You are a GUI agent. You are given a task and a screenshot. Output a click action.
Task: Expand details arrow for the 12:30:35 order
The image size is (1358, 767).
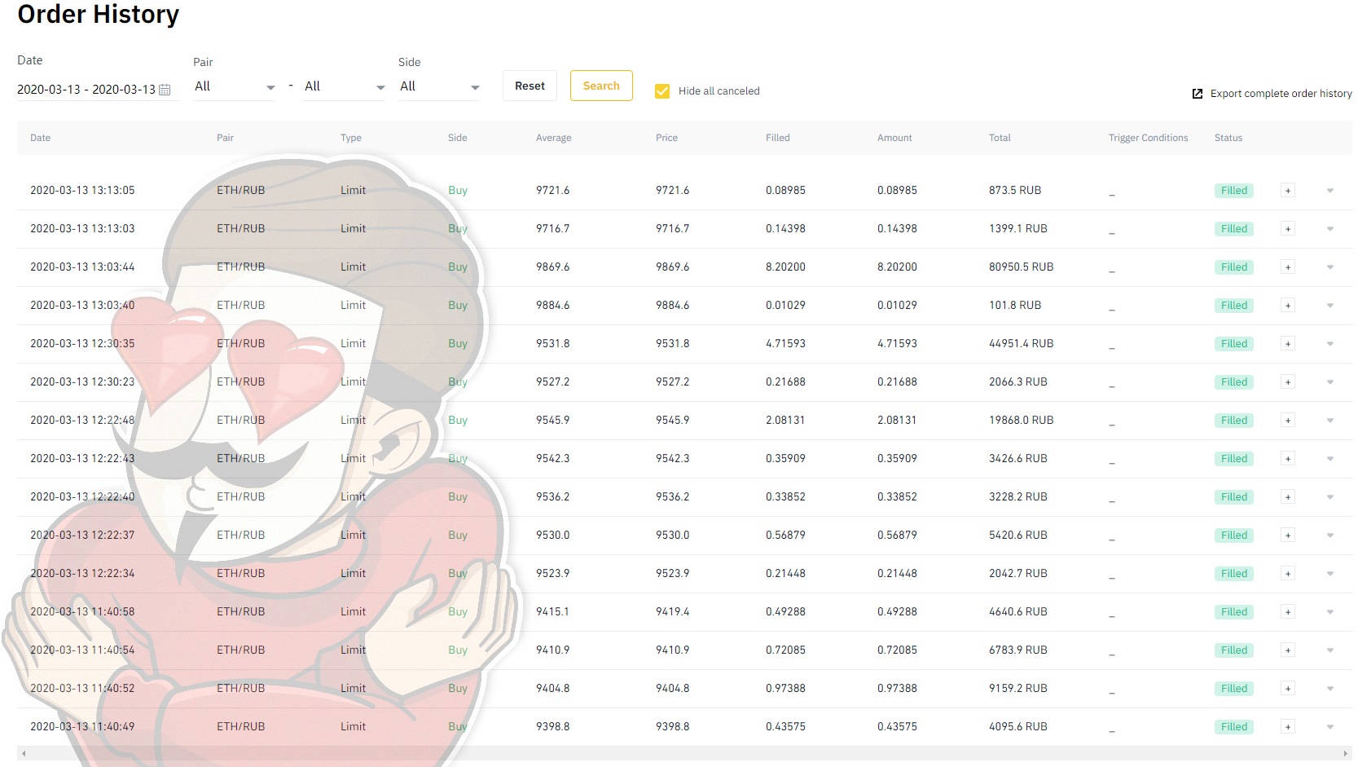click(x=1330, y=344)
